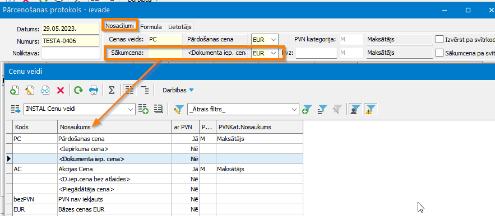Switch to the Formula tab

151,27
